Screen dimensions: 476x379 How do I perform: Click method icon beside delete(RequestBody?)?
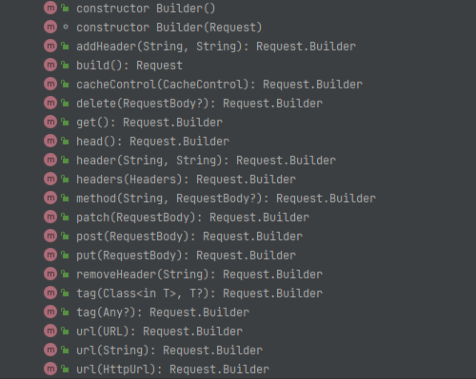pos(50,103)
